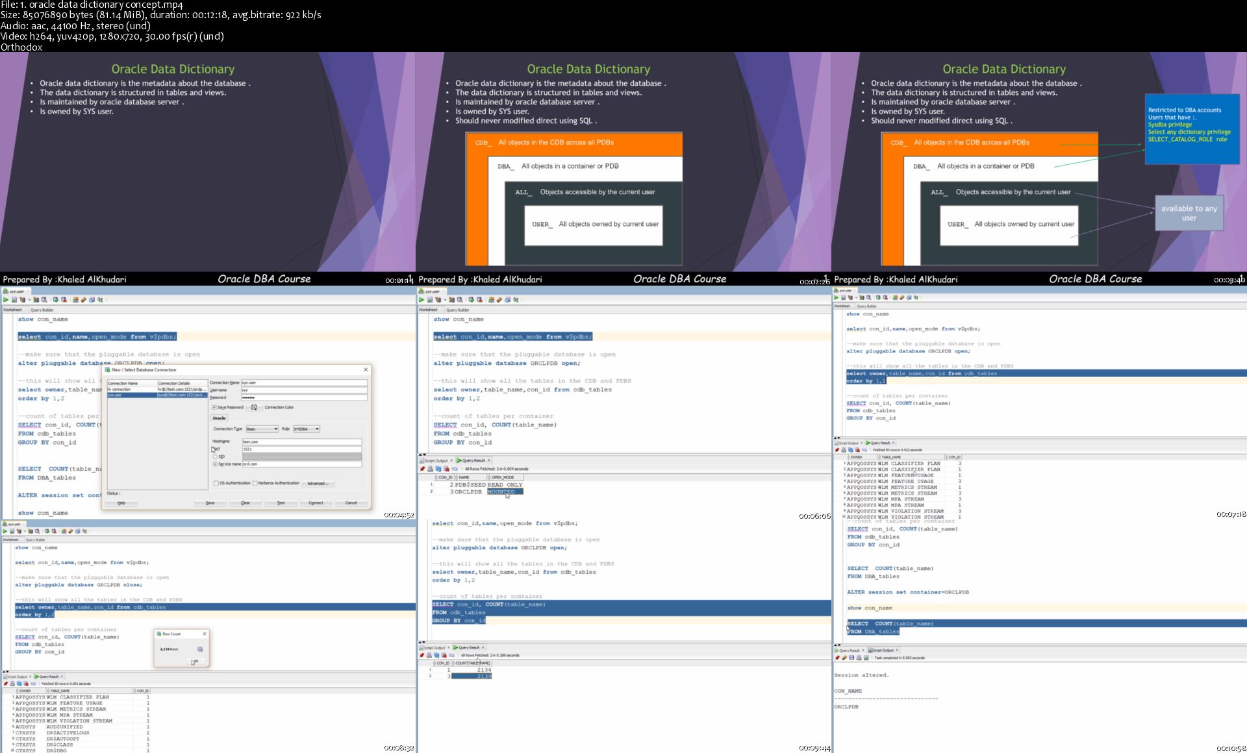Click the Hostname field containing test.com
The height and width of the screenshot is (753, 1247).
[x=302, y=441]
